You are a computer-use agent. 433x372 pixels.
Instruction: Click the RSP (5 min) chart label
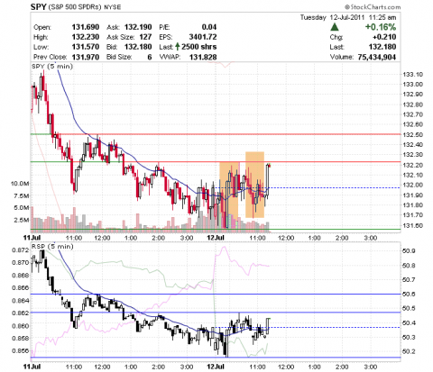pyautogui.click(x=52, y=247)
